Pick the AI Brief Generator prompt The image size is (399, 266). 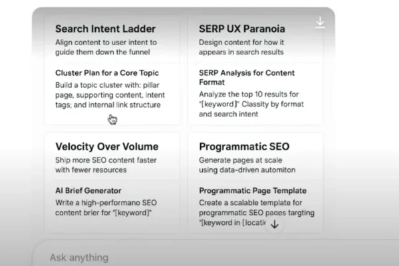click(88, 190)
